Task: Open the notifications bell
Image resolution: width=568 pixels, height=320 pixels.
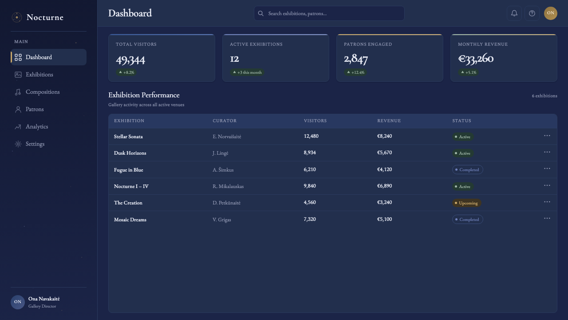Action: (514, 13)
